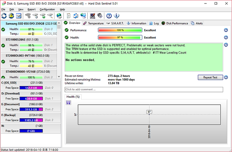
Task: Click the green check icon of ST2000DL003-9VT166 disk
Action: (3, 61)
